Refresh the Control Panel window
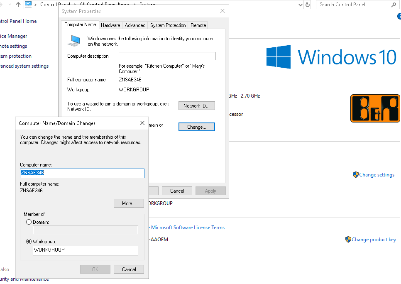The width and height of the screenshot is (401, 284). click(x=308, y=5)
